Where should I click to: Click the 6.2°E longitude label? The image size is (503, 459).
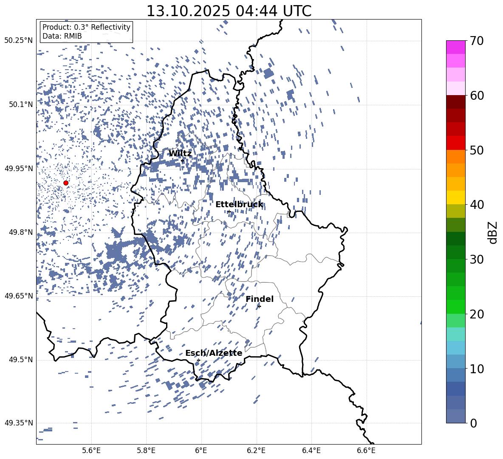[x=256, y=451]
